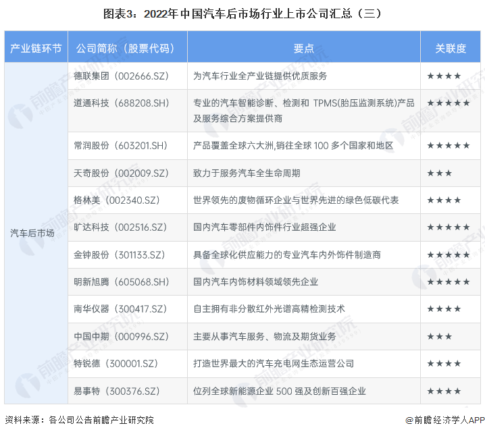Click the chart title '图表3：2022年中国汽车后市场行业上市公司汇总（三）'
485x434 pixels.
tap(242, 13)
